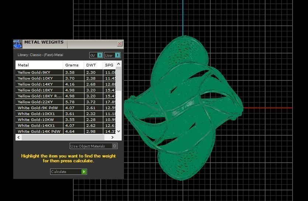The width and height of the screenshot is (308, 201).
Task: Click the DWT column header
Action: coord(93,65)
